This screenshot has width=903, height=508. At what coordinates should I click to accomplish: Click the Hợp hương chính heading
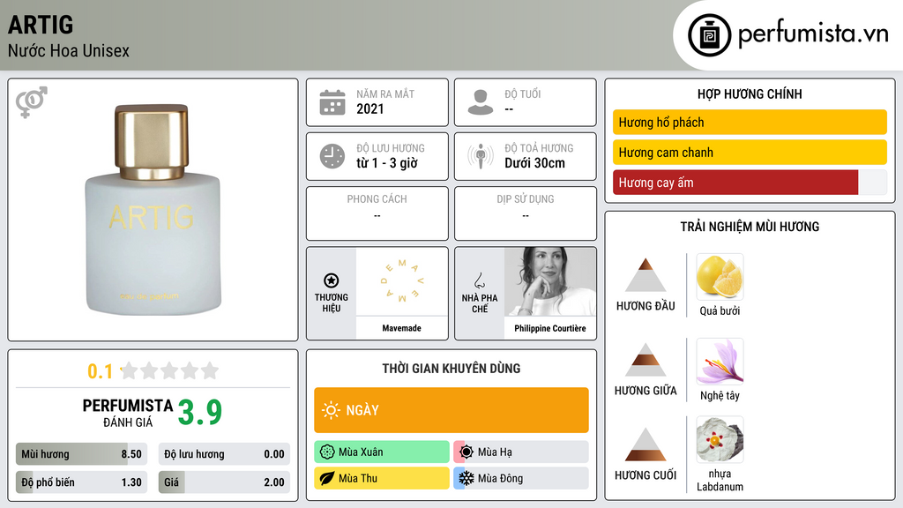(x=750, y=93)
